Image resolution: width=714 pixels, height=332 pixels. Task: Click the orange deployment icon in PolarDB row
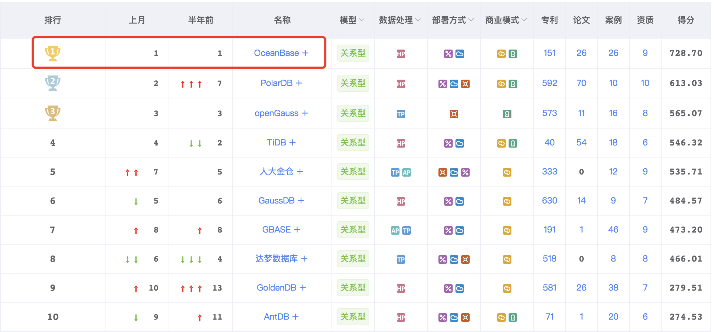click(x=465, y=84)
